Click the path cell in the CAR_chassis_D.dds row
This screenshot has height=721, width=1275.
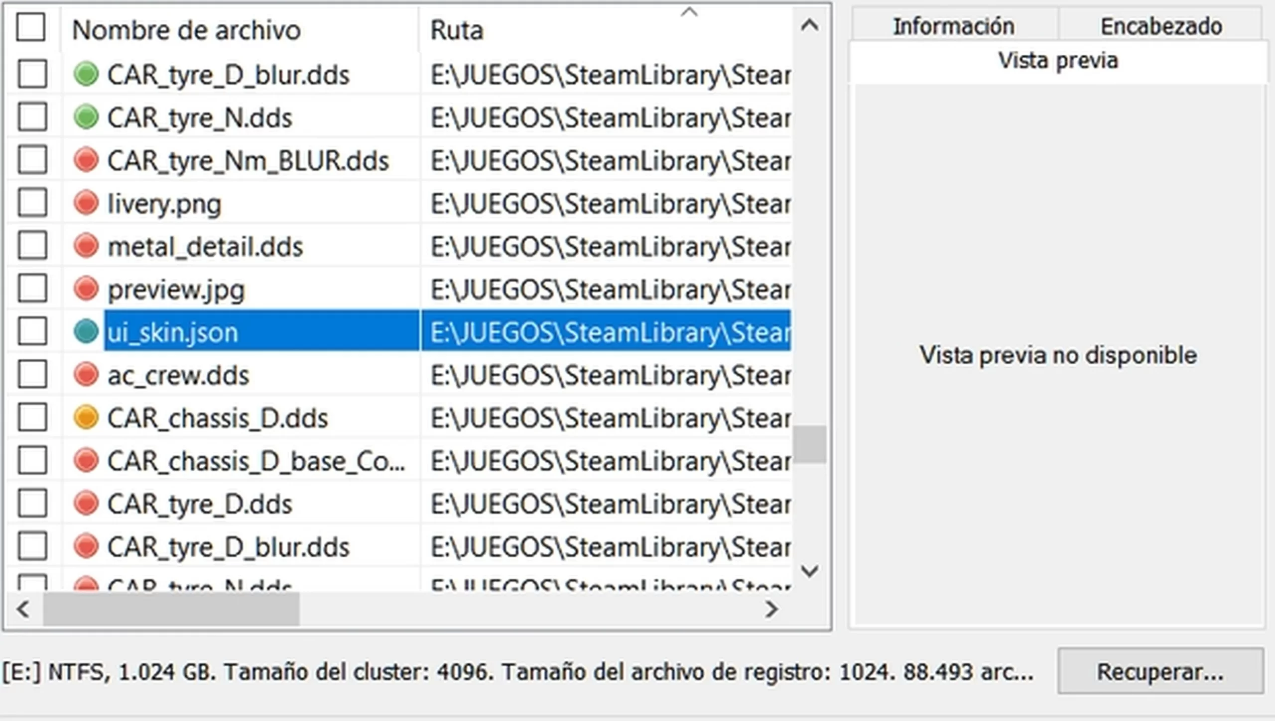tap(606, 417)
